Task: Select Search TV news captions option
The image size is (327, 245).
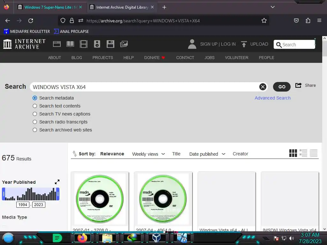Action: (35, 114)
